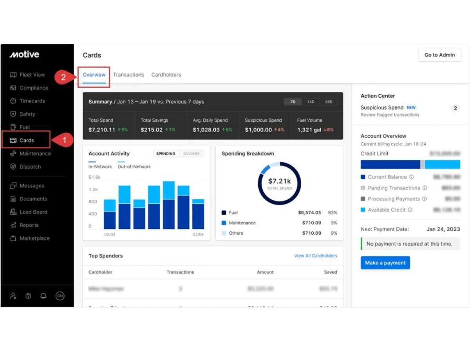Image resolution: width=470 pixels, height=352 pixels.
Task: Click the Amount column header
Action: click(x=265, y=272)
